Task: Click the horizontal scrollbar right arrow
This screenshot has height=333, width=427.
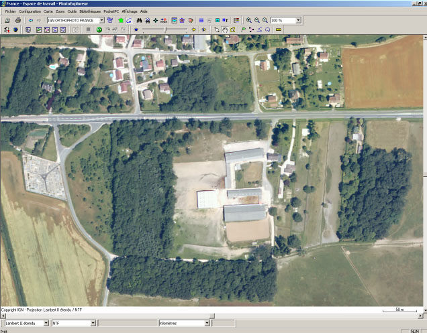Action: (420, 316)
